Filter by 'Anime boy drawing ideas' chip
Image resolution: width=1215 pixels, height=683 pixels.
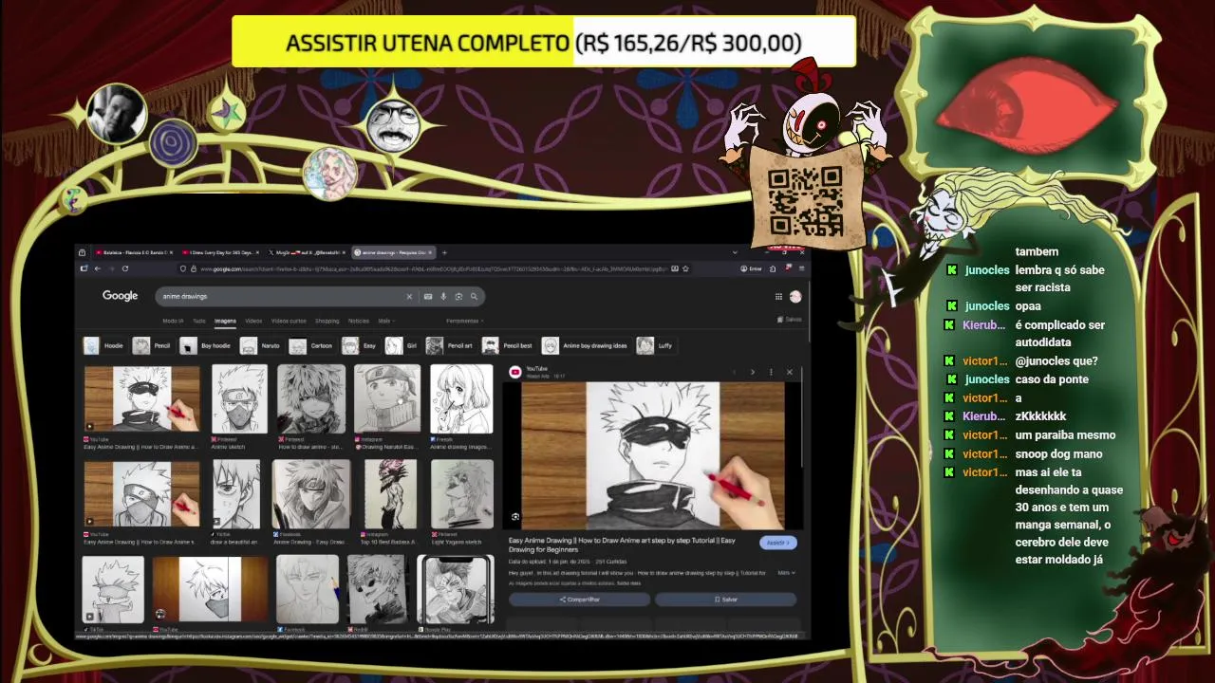586,345
